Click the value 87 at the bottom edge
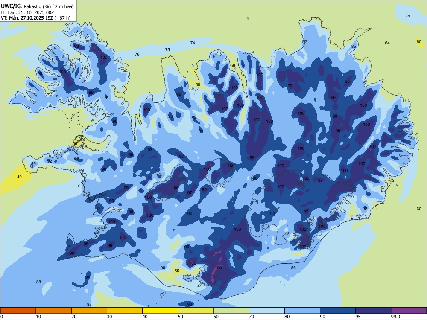This screenshot has height=320, width=427. coord(89,305)
